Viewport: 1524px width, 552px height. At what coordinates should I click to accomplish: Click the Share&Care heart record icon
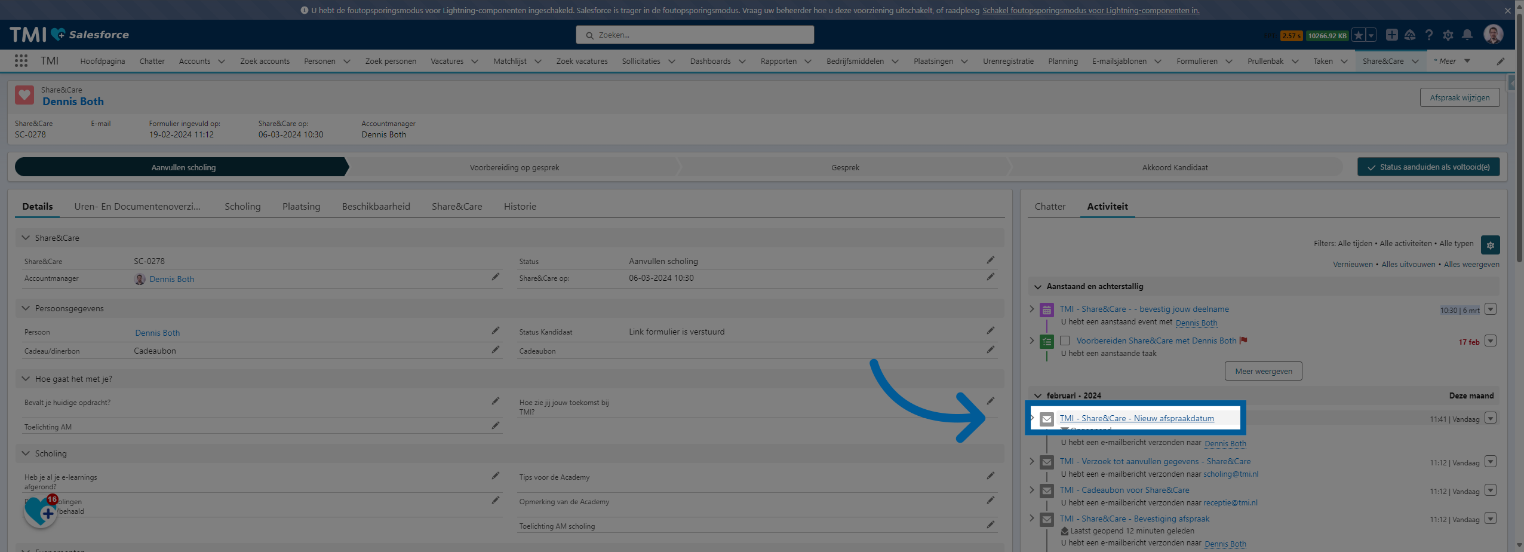coord(24,95)
